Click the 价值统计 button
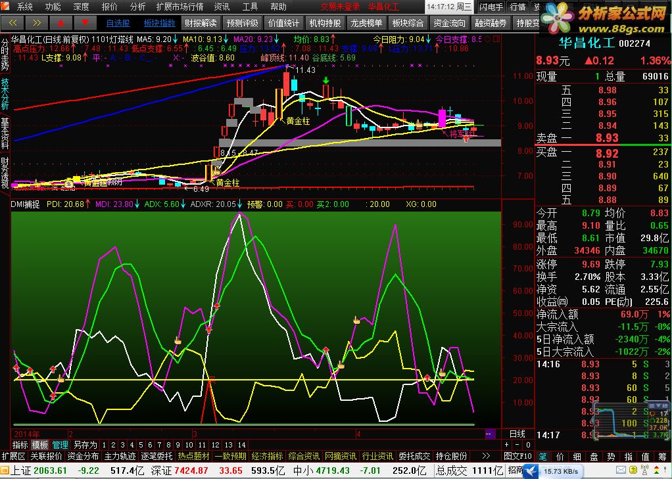Screen dimensions: 672x479 (x=283, y=23)
